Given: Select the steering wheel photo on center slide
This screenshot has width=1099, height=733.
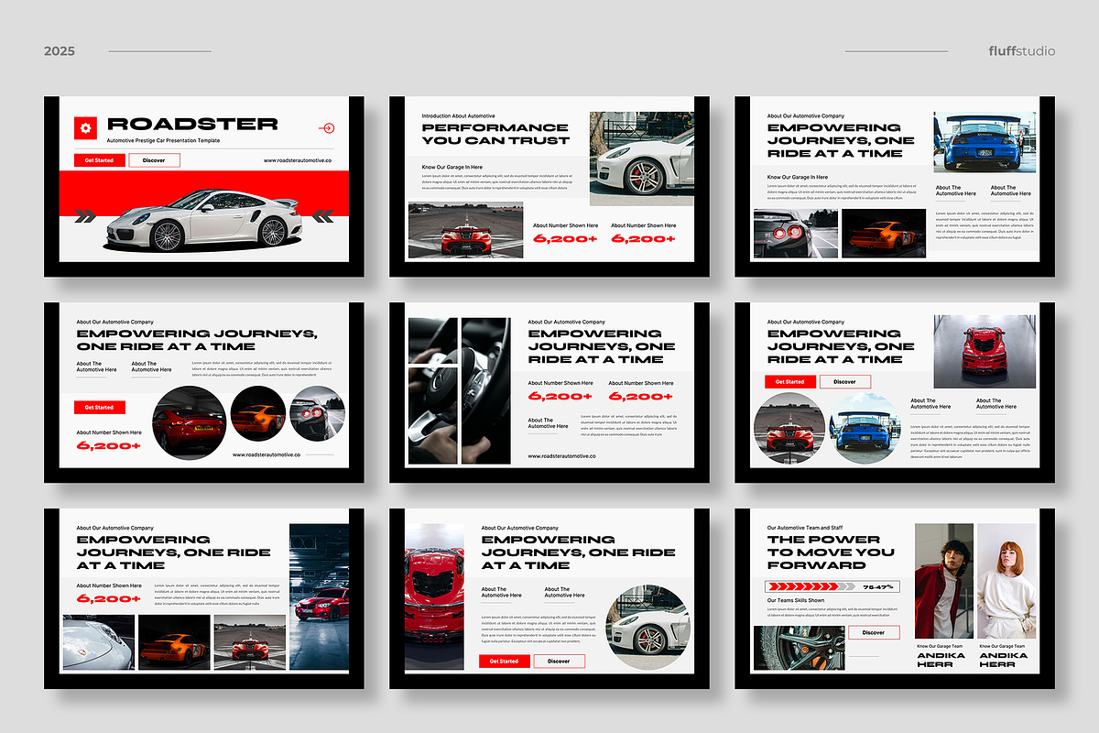Looking at the screenshot, I should tap(459, 390).
